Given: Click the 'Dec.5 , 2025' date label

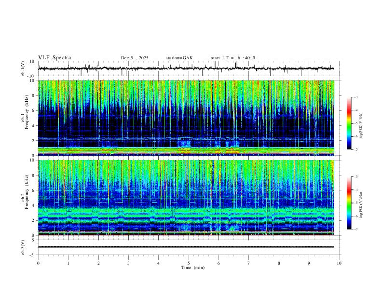Looking at the screenshot, I should 135,58.
